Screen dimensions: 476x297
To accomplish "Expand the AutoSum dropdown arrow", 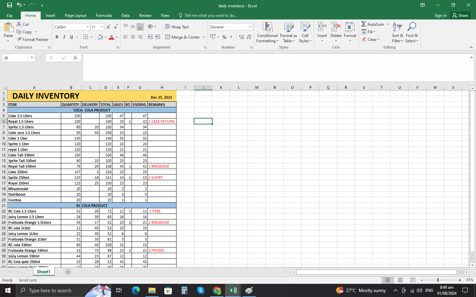I will pos(388,24).
